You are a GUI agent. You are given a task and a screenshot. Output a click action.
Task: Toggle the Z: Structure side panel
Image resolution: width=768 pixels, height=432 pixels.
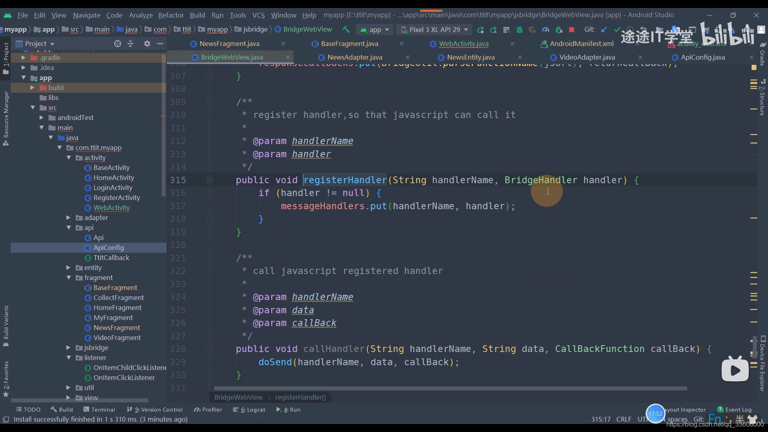coord(762,97)
